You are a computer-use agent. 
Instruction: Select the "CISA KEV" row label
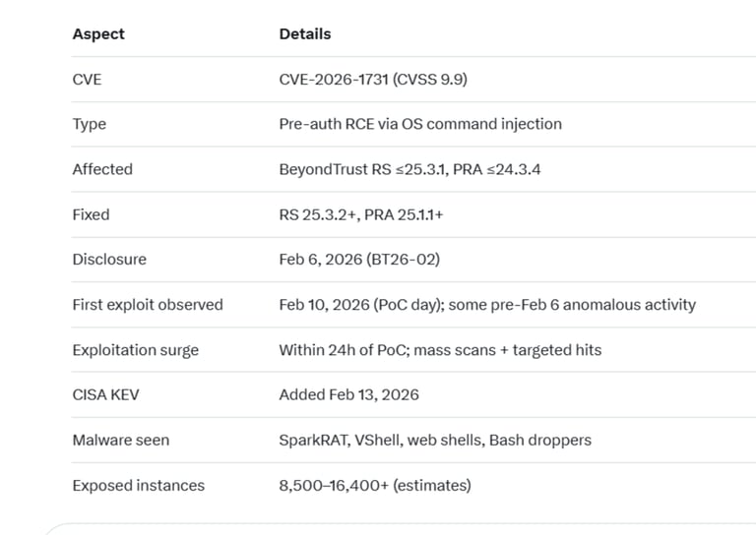point(105,394)
